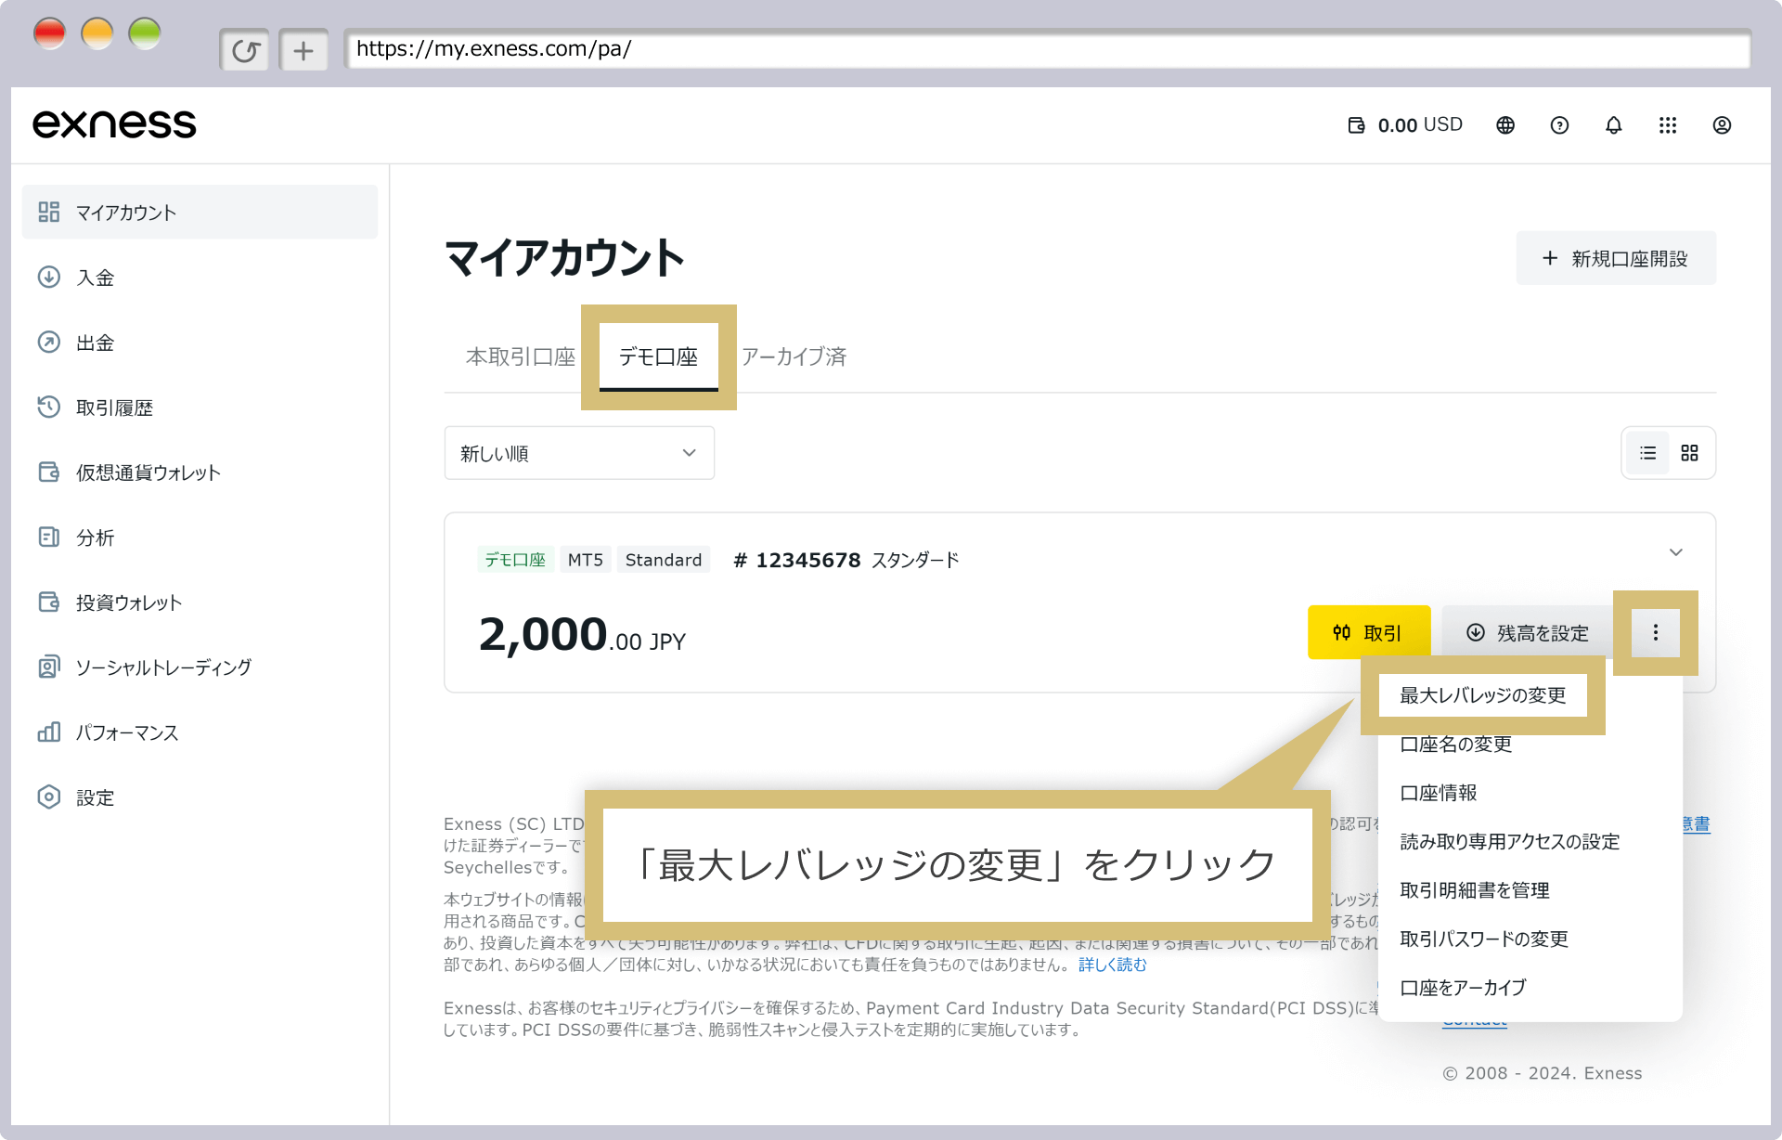This screenshot has height=1140, width=1782.
Task: Click the MT5 tag on account card
Action: pyautogui.click(x=586, y=560)
